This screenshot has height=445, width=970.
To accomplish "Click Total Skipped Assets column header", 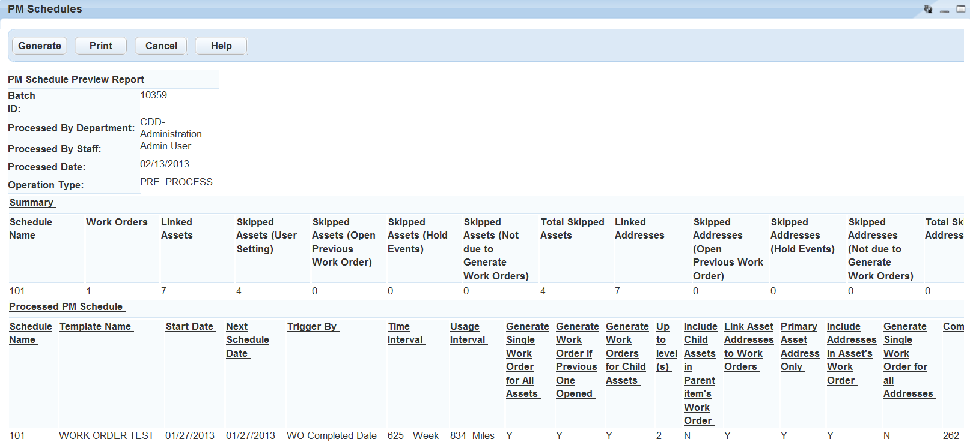I will pos(572,228).
